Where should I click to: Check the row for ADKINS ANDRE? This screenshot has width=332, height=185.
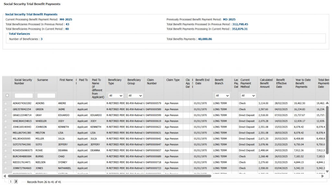click(5, 103)
